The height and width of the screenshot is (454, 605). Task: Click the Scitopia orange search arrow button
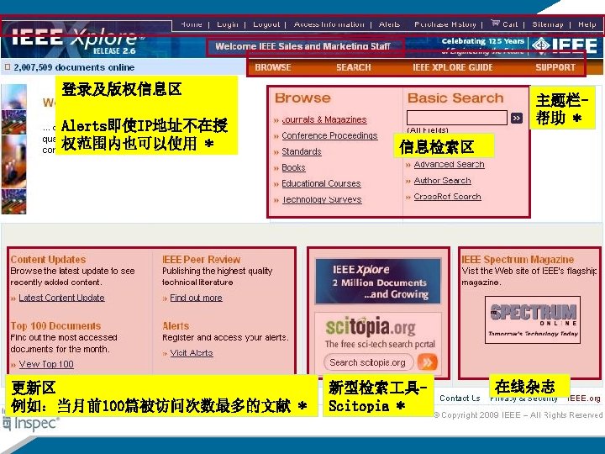click(x=427, y=362)
